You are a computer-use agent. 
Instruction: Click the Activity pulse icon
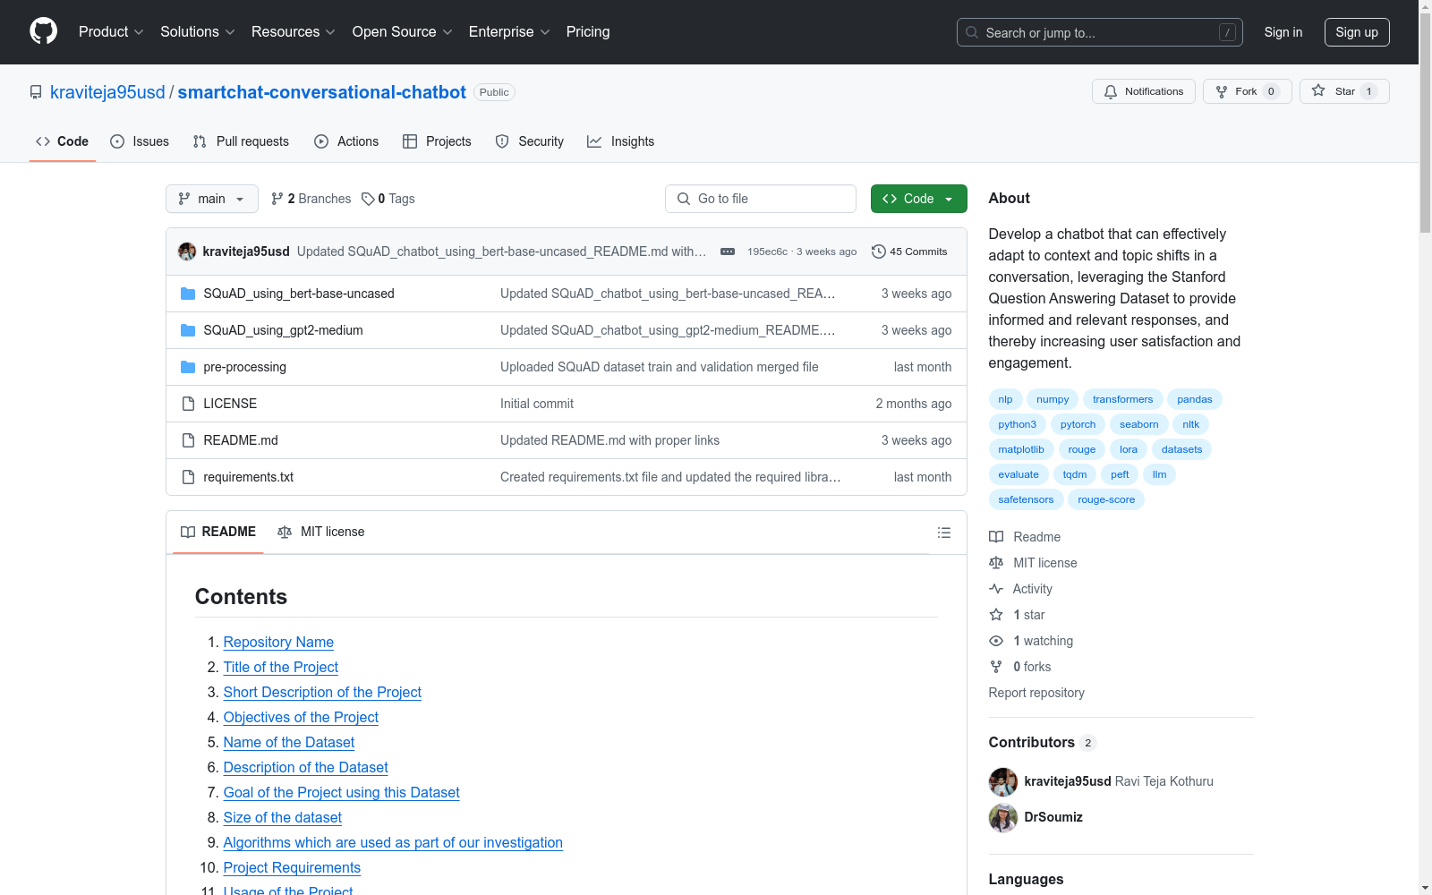tap(996, 589)
